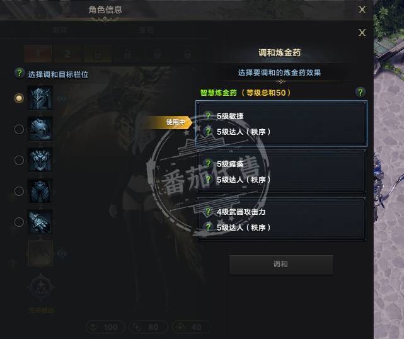The height and width of the screenshot is (339, 404).
Task: Click the helmet armor slot icon
Action: click(x=40, y=98)
